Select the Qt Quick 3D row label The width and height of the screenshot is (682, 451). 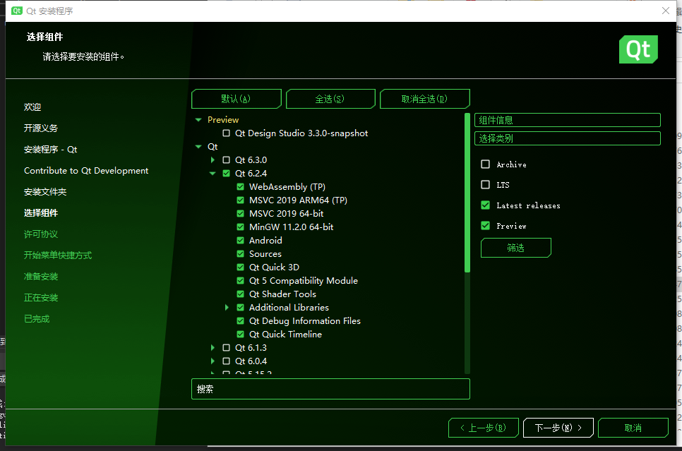tap(274, 267)
